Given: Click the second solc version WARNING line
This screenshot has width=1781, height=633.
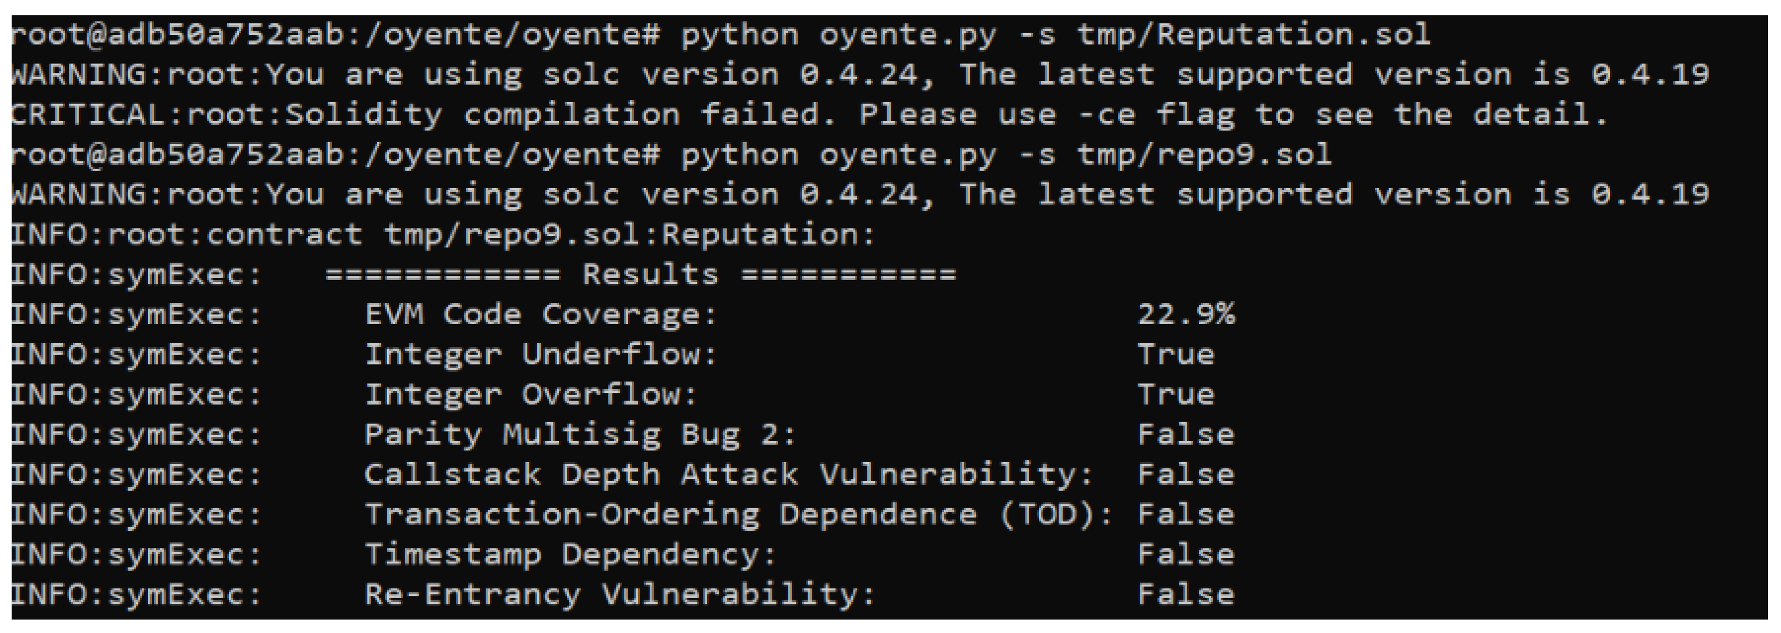Looking at the screenshot, I should click(x=860, y=195).
